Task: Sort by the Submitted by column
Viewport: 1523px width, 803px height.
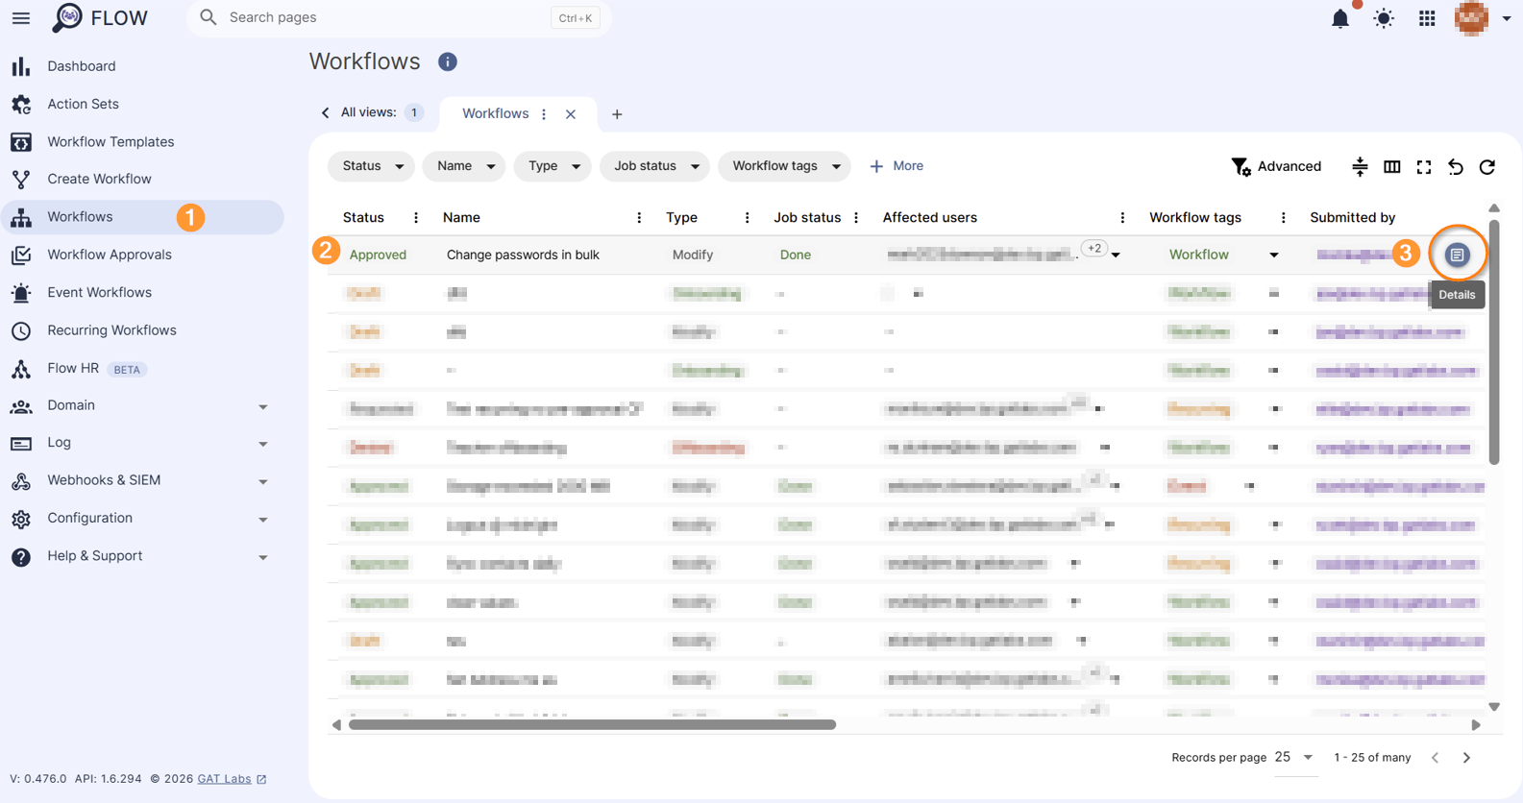Action: pyautogui.click(x=1352, y=218)
